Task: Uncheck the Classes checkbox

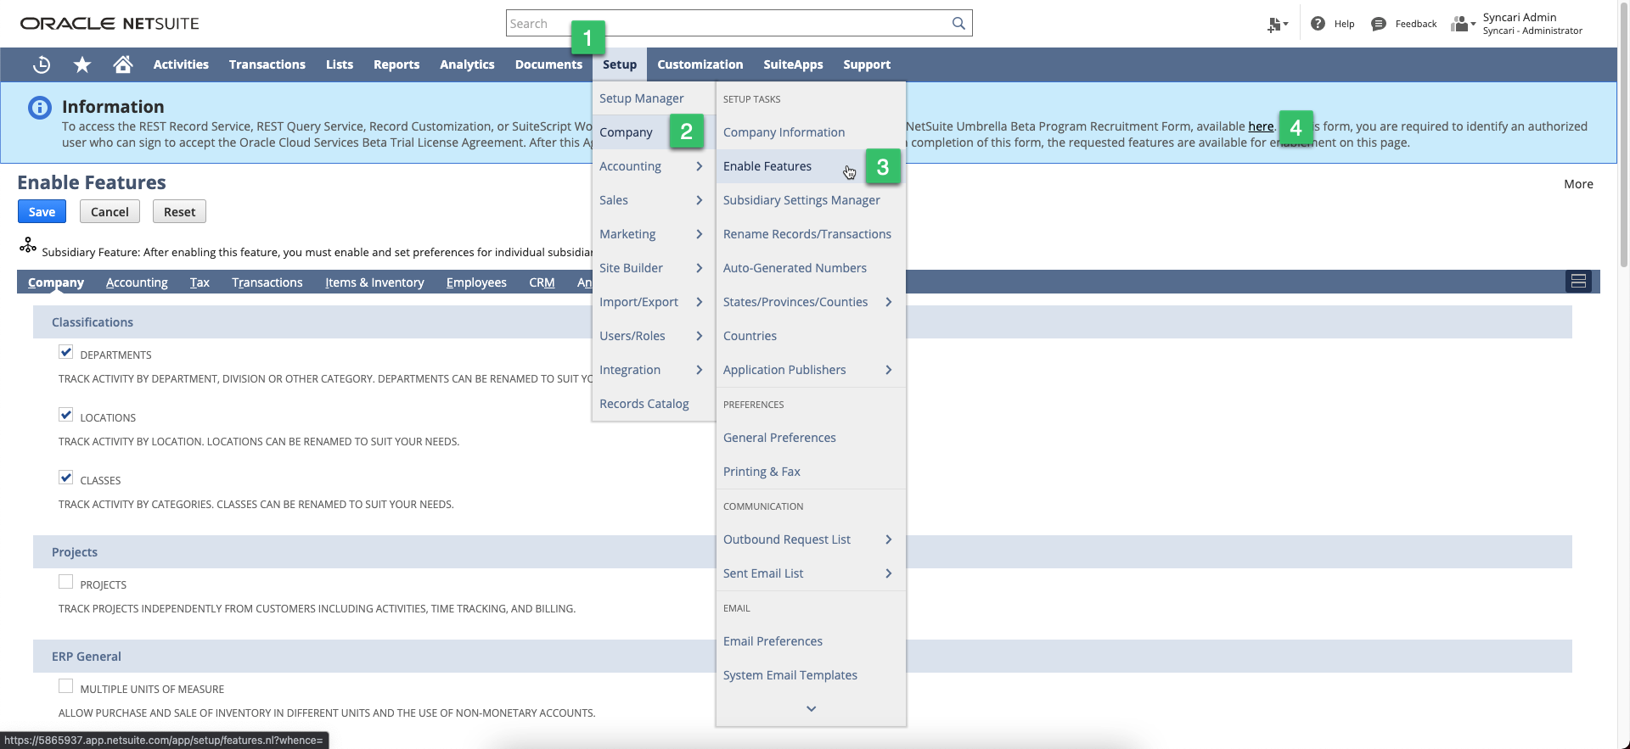Action: (x=65, y=478)
